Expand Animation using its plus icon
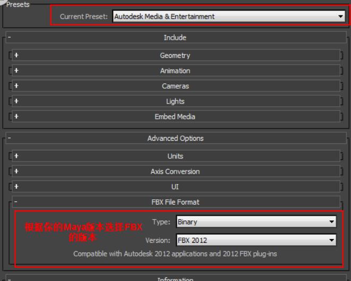Image resolution: width=351 pixels, height=281 pixels. 16,71
